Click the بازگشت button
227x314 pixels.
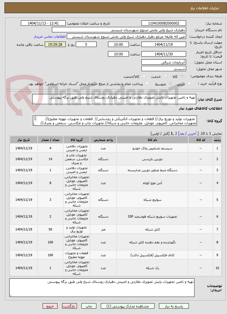[69, 306]
